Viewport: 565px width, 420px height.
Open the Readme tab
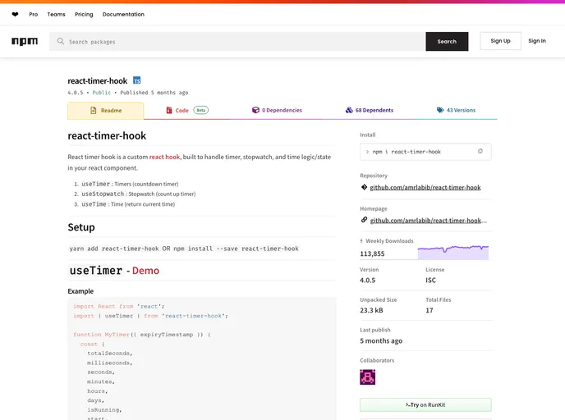[106, 111]
